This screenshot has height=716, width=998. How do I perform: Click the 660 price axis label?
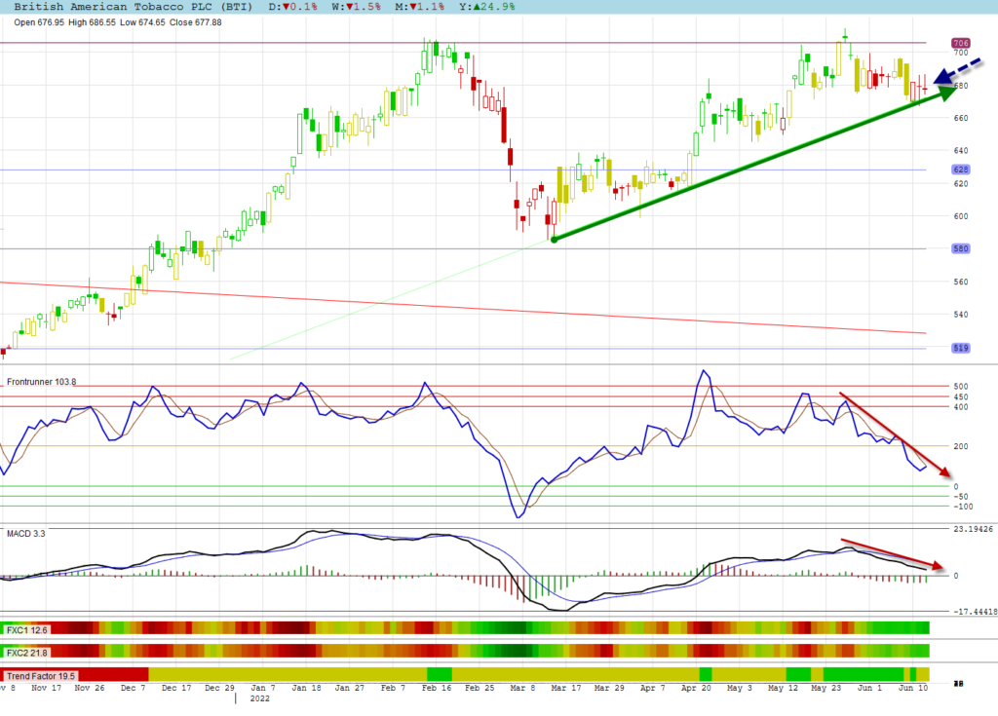tap(960, 118)
